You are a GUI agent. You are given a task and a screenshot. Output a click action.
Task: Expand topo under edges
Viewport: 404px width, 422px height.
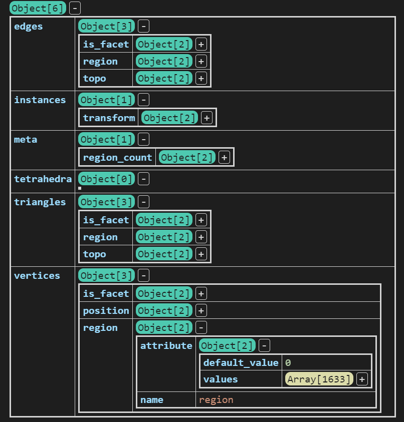pos(201,78)
